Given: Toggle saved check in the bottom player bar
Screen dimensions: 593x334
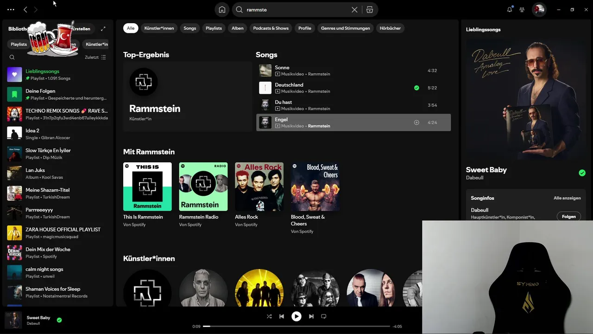Looking at the screenshot, I should (x=59, y=320).
